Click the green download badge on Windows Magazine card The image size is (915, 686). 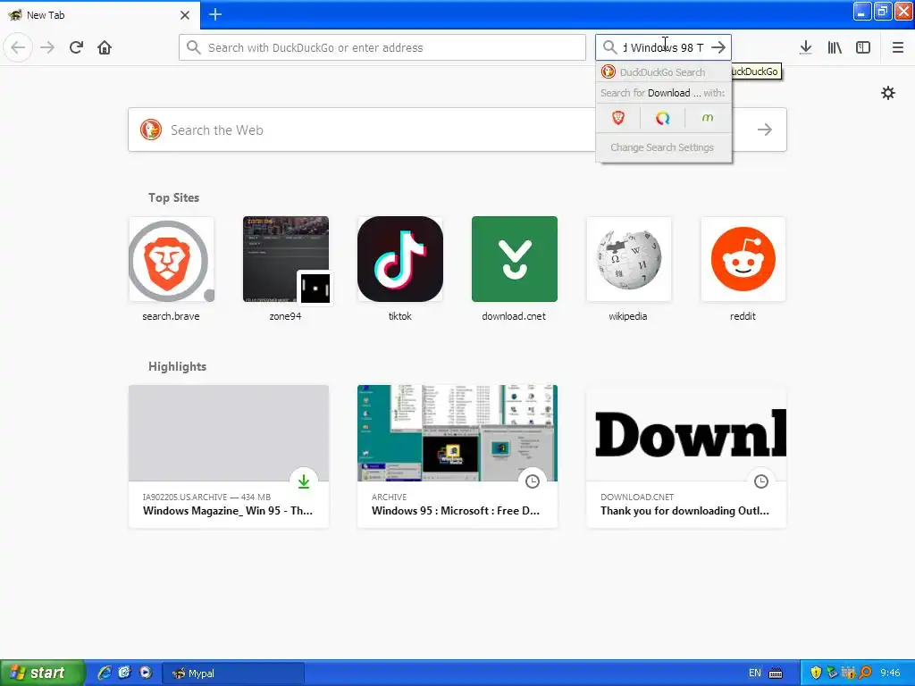click(304, 481)
